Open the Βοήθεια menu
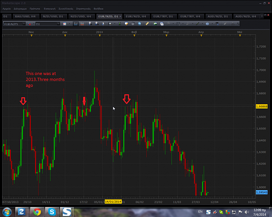The height and width of the screenshot is (217, 272). point(98,9)
